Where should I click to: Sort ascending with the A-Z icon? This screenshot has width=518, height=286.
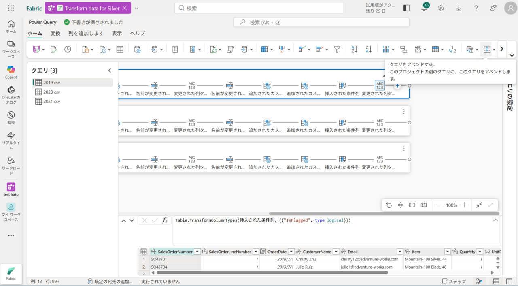355,49
